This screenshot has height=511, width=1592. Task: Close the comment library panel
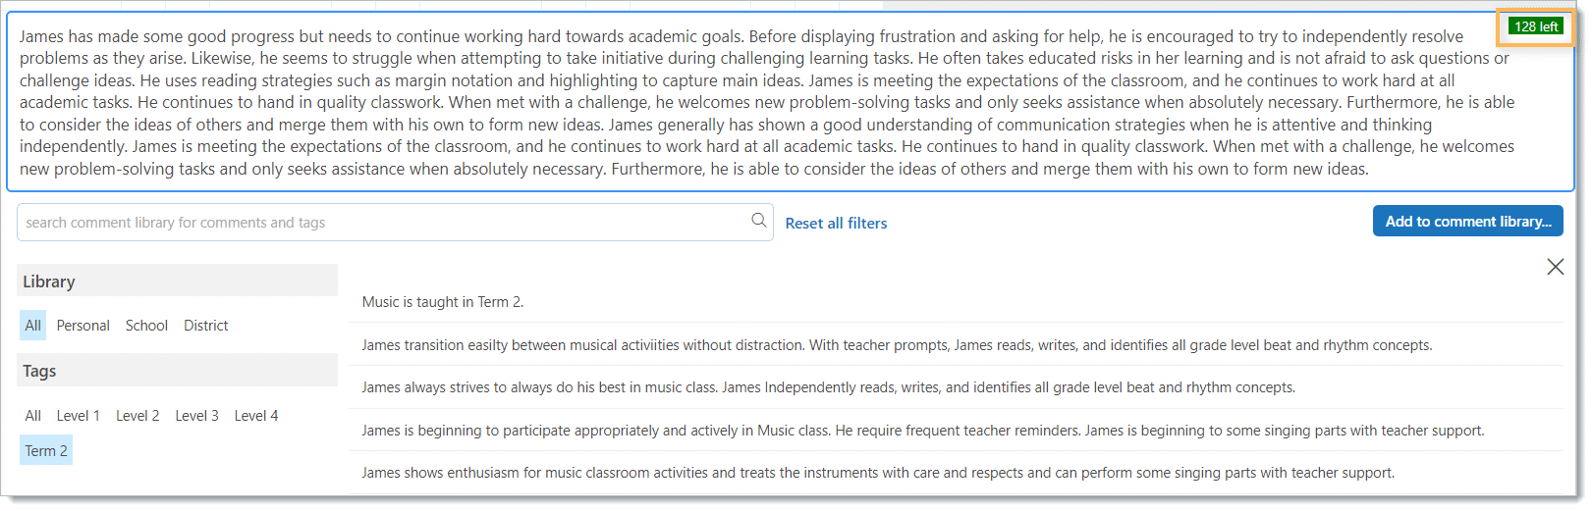coord(1555,267)
